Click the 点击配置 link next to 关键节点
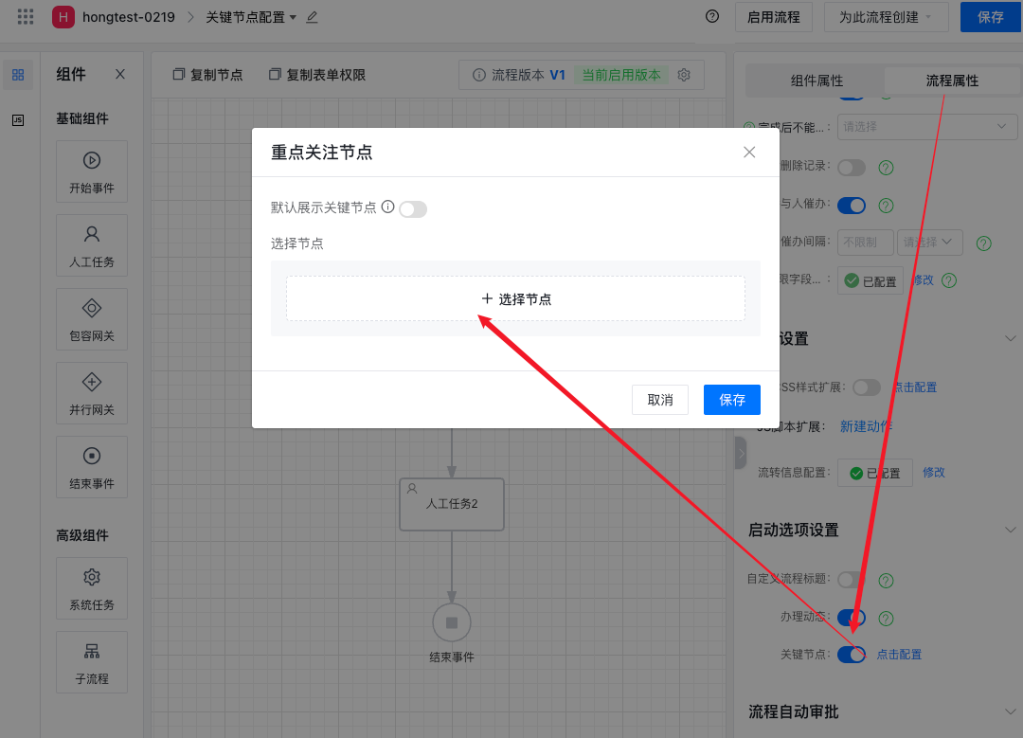Viewport: 1023px width, 738px height. pyautogui.click(x=899, y=655)
